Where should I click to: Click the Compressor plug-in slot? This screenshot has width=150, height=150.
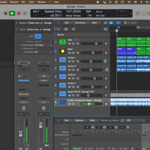tap(24, 80)
